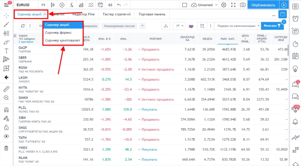Click the Опубликовать button

(263, 5)
